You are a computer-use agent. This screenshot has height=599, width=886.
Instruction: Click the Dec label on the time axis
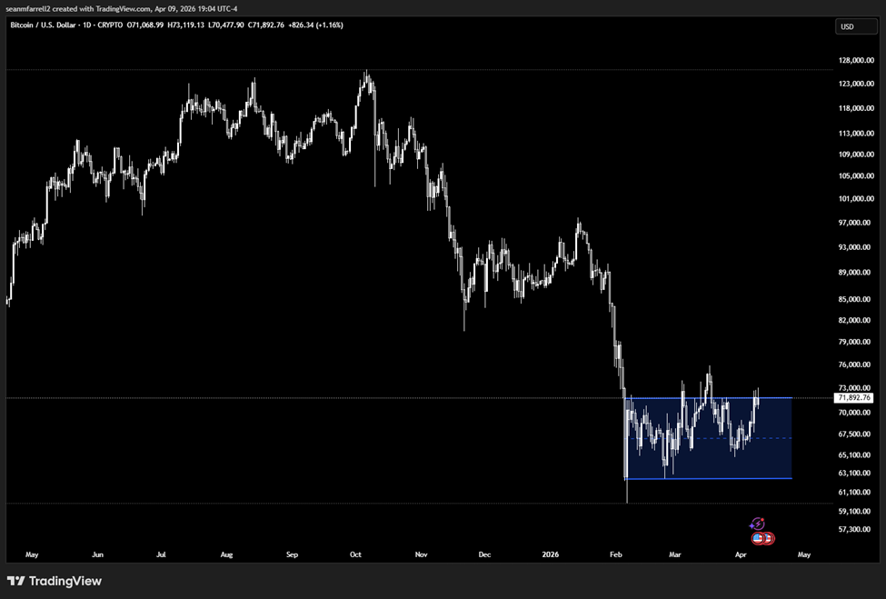tap(485, 554)
